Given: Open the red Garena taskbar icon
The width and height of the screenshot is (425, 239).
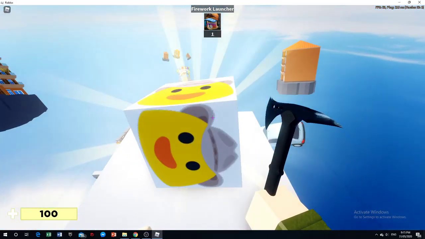Looking at the screenshot, I should [92, 235].
